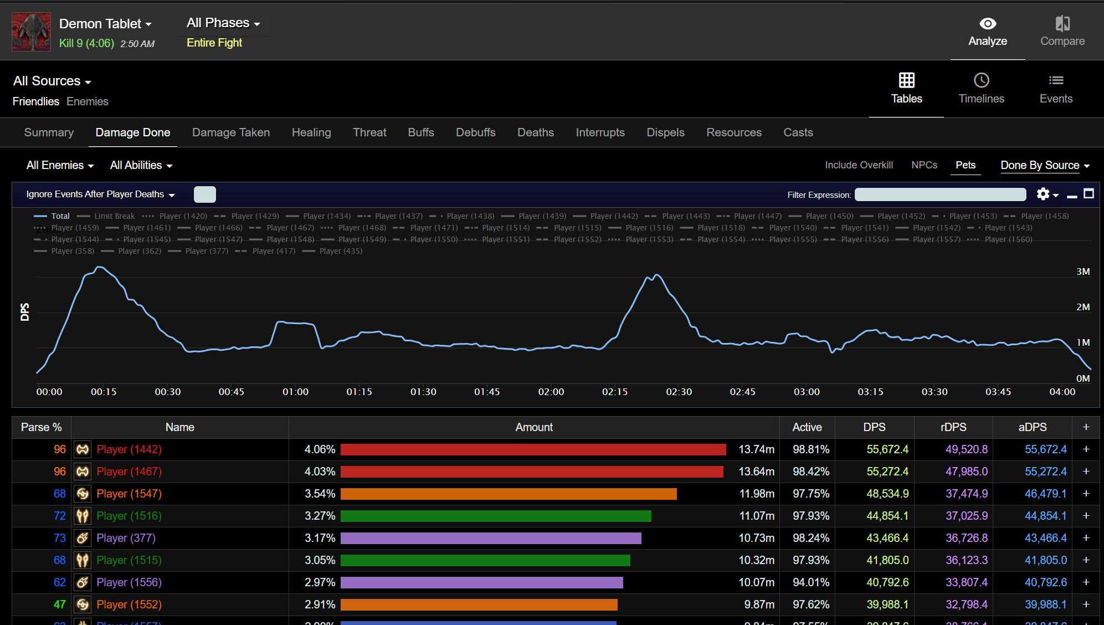Screen dimensions: 1104x625
Task: Click Player (1547) orange damage bar
Action: [509, 494]
